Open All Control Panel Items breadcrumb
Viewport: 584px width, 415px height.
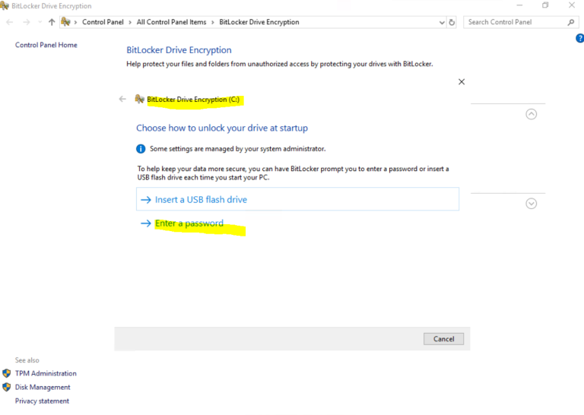171,22
